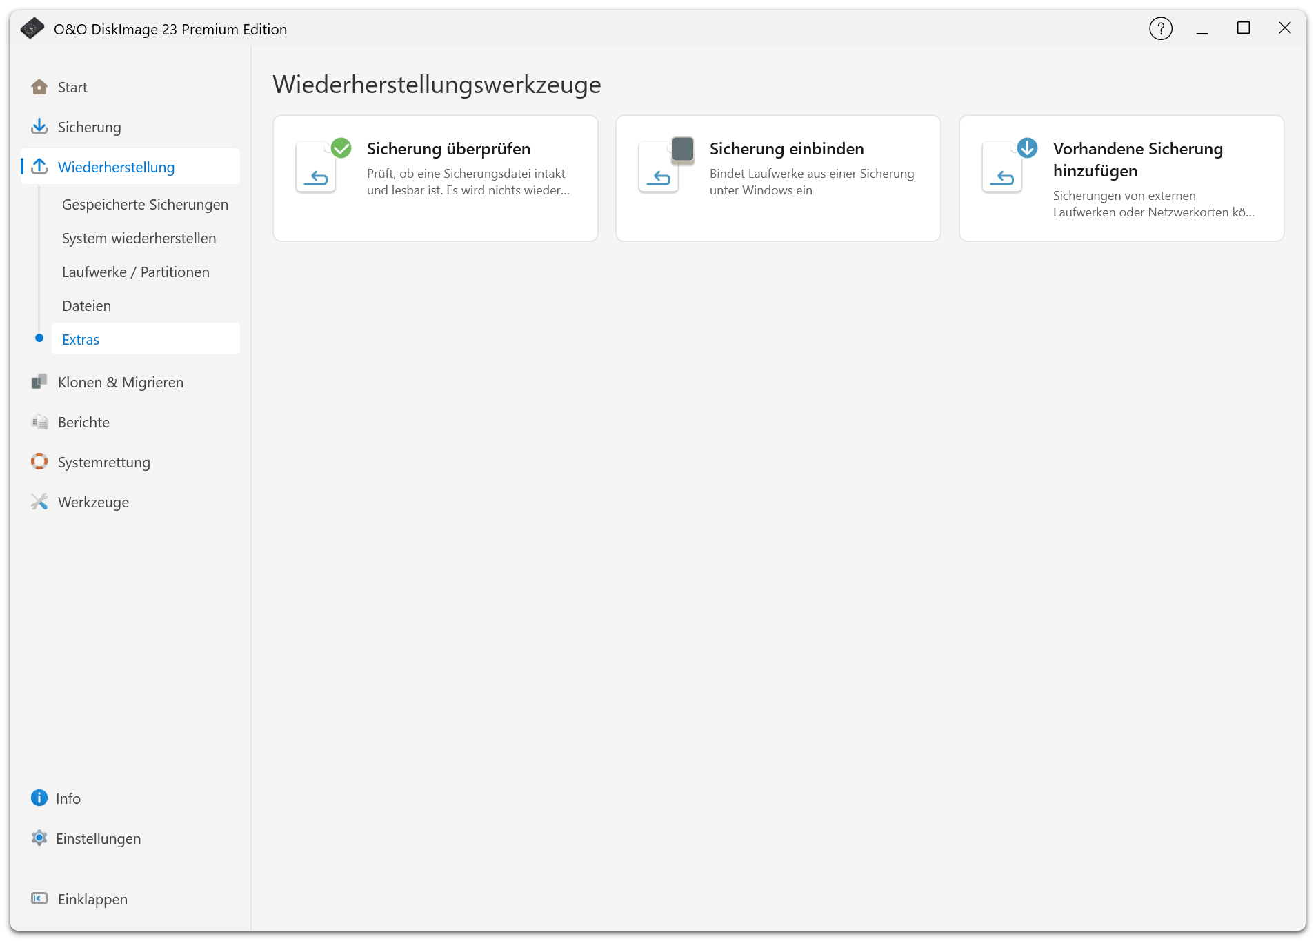
Task: Click the Start home icon
Action: pyautogui.click(x=39, y=87)
